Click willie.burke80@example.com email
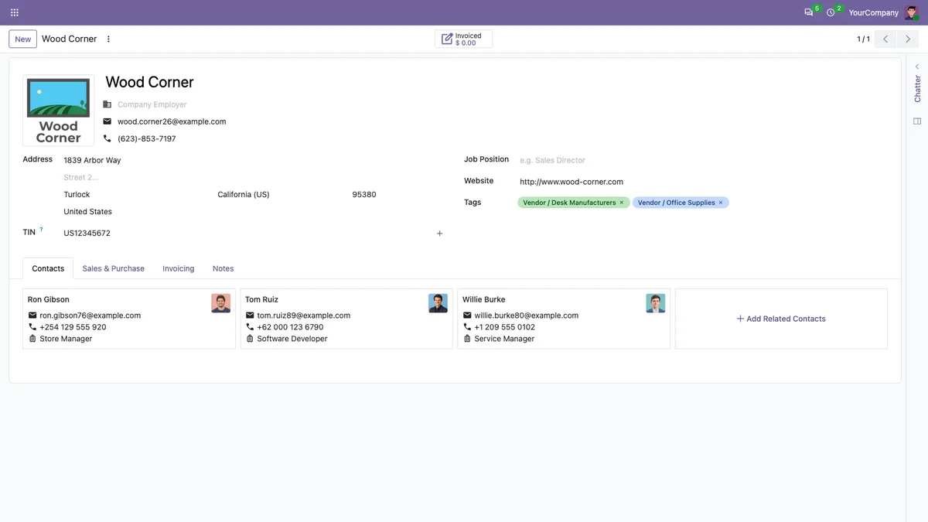 527,316
